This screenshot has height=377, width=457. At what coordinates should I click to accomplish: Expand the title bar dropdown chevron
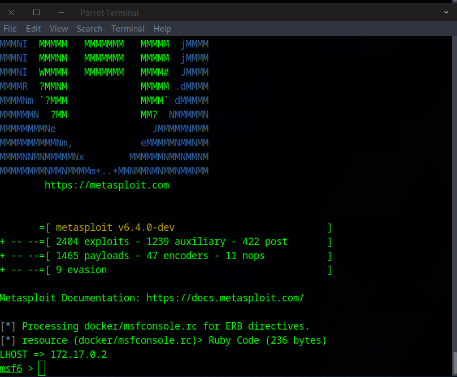tap(446, 12)
